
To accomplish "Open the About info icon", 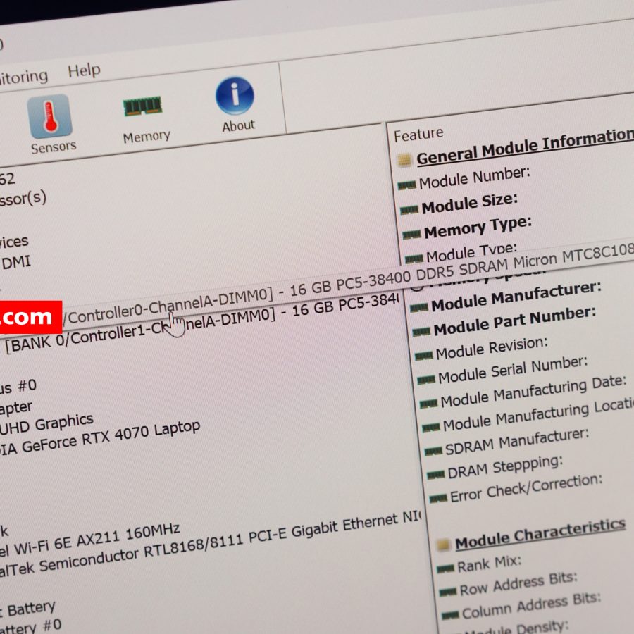I will click(x=235, y=96).
